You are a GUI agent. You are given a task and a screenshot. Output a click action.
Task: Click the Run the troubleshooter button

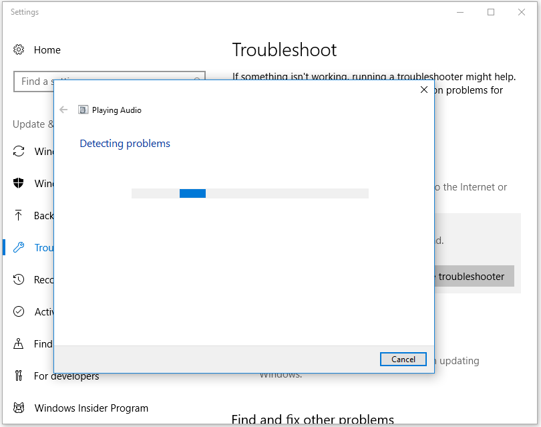[x=474, y=276]
